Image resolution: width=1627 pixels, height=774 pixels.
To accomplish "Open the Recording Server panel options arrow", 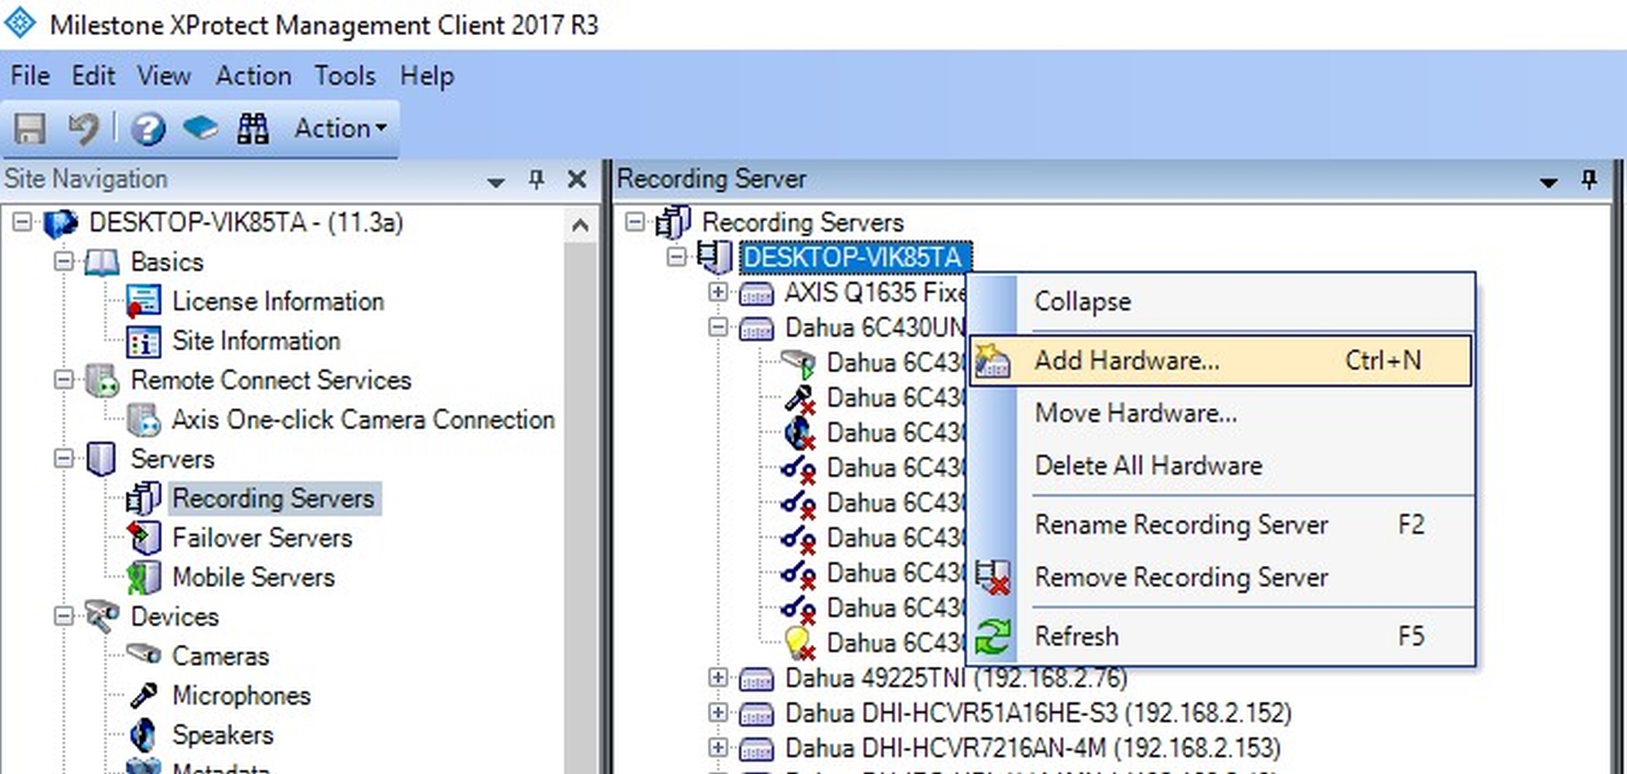I will click(x=1548, y=181).
